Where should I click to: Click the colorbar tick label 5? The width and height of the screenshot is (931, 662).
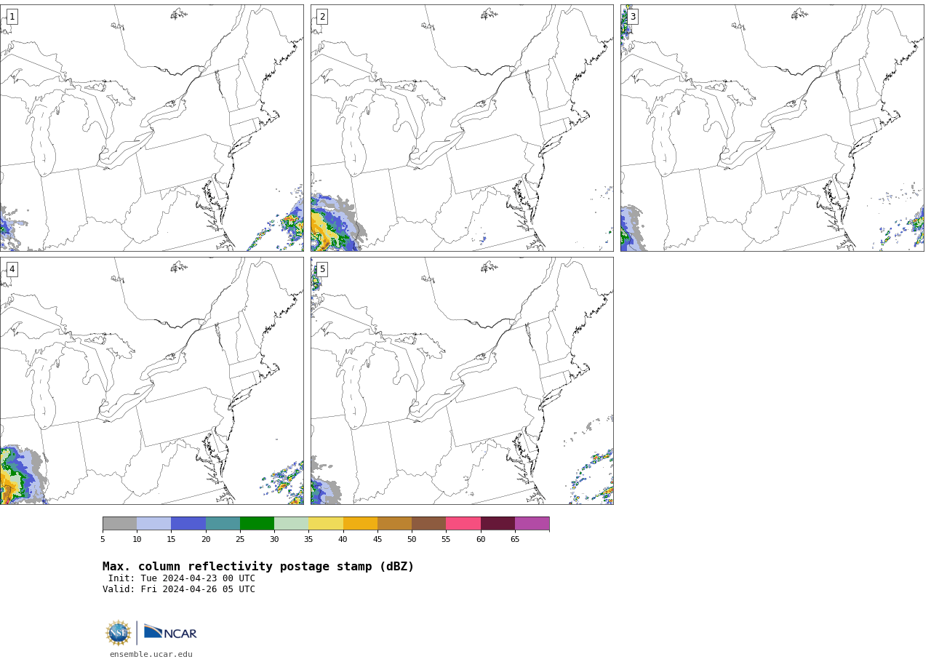click(103, 540)
